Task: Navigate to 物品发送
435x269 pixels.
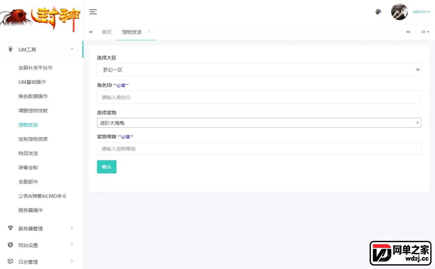Action: coord(28,153)
